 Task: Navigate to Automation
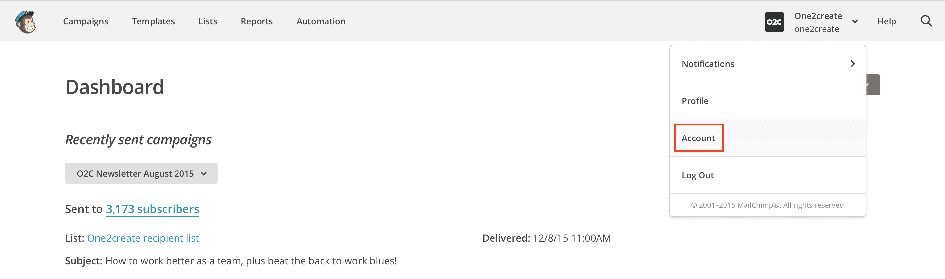point(321,21)
